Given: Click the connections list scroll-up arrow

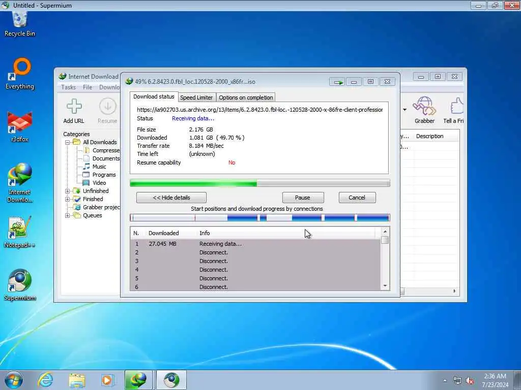Looking at the screenshot, I should [385, 232].
